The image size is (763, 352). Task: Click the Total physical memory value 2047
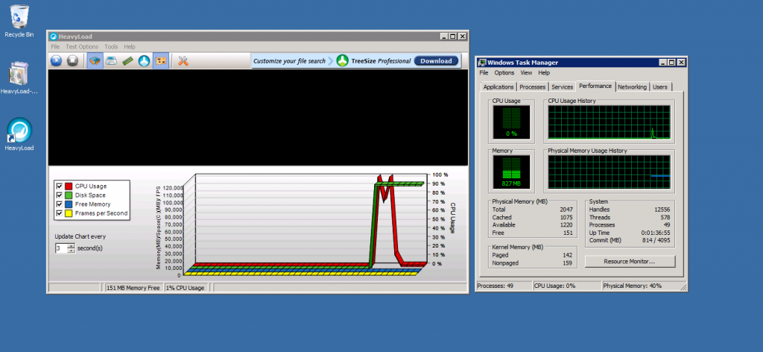[566, 210]
